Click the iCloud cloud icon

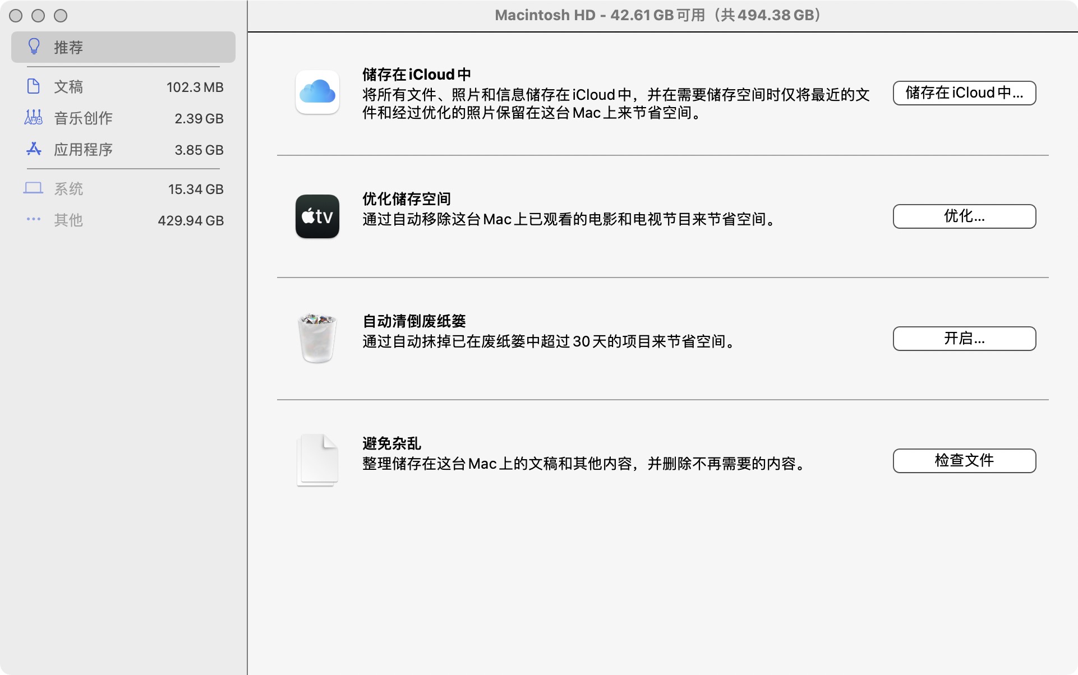pyautogui.click(x=317, y=93)
